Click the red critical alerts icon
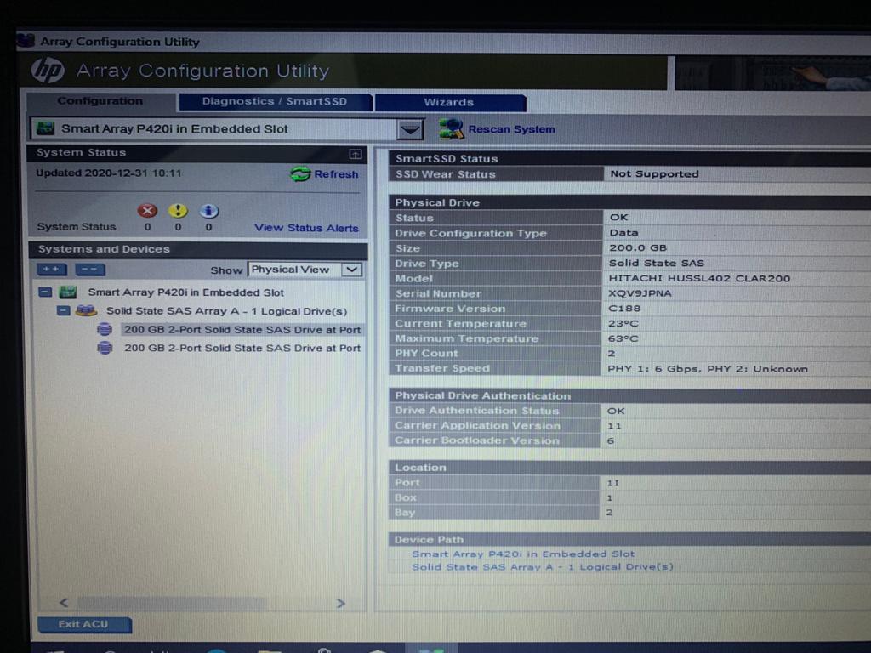 pos(147,211)
